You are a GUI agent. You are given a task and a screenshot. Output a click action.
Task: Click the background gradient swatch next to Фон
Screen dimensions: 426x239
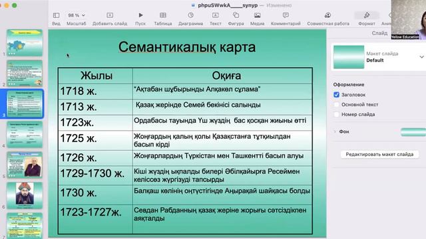pos(413,131)
